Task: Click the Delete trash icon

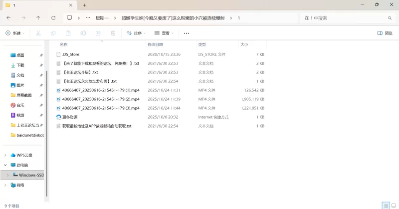Action: tap(113, 33)
